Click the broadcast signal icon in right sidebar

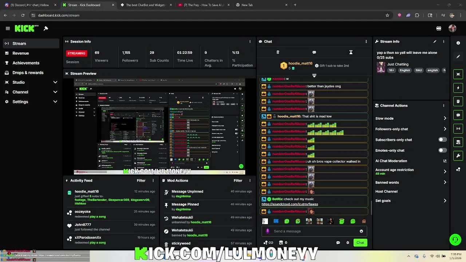(458, 128)
